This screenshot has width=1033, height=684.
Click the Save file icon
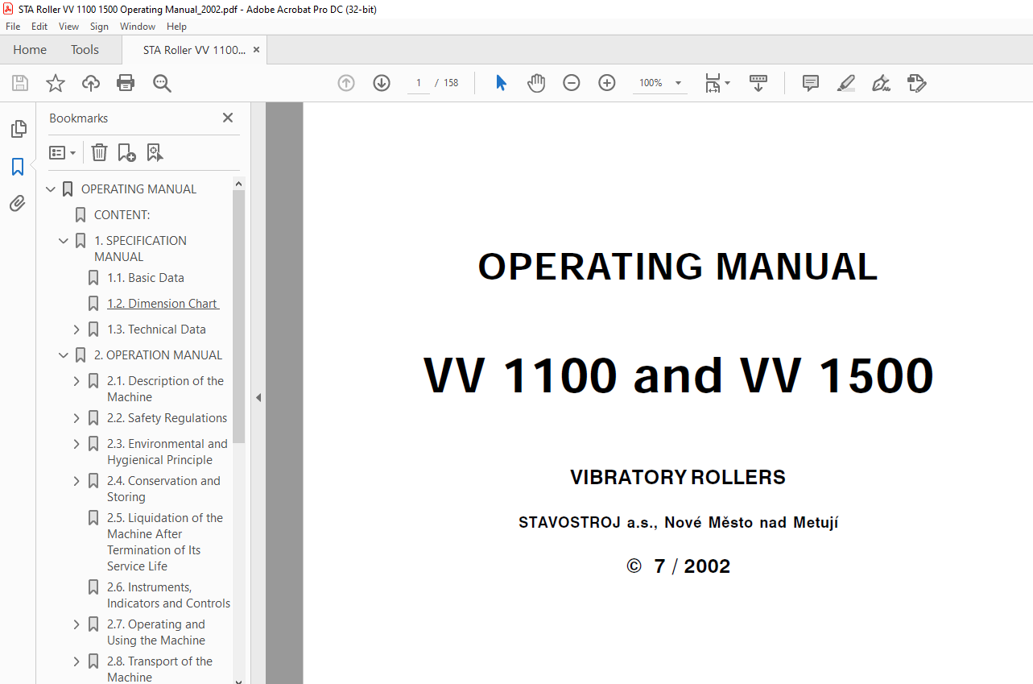(20, 83)
